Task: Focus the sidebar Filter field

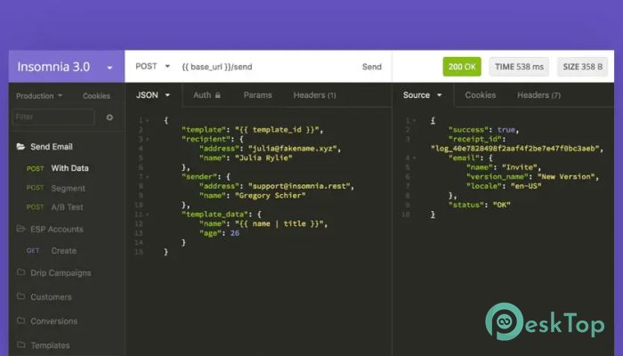Action: coord(53,117)
